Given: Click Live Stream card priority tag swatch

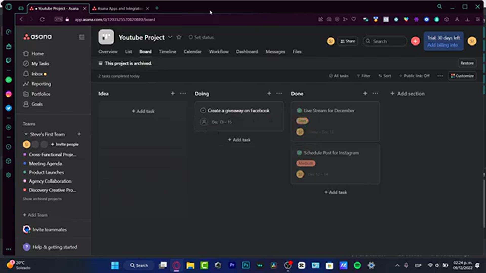Looking at the screenshot, I should pos(302,121).
